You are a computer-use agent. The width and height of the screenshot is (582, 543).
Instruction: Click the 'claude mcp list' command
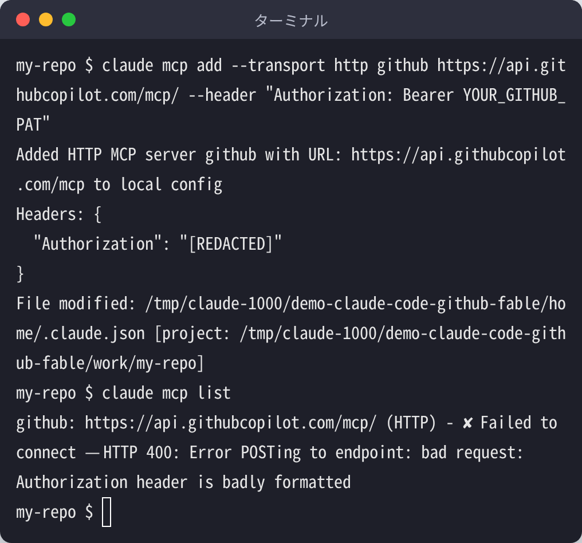point(166,393)
